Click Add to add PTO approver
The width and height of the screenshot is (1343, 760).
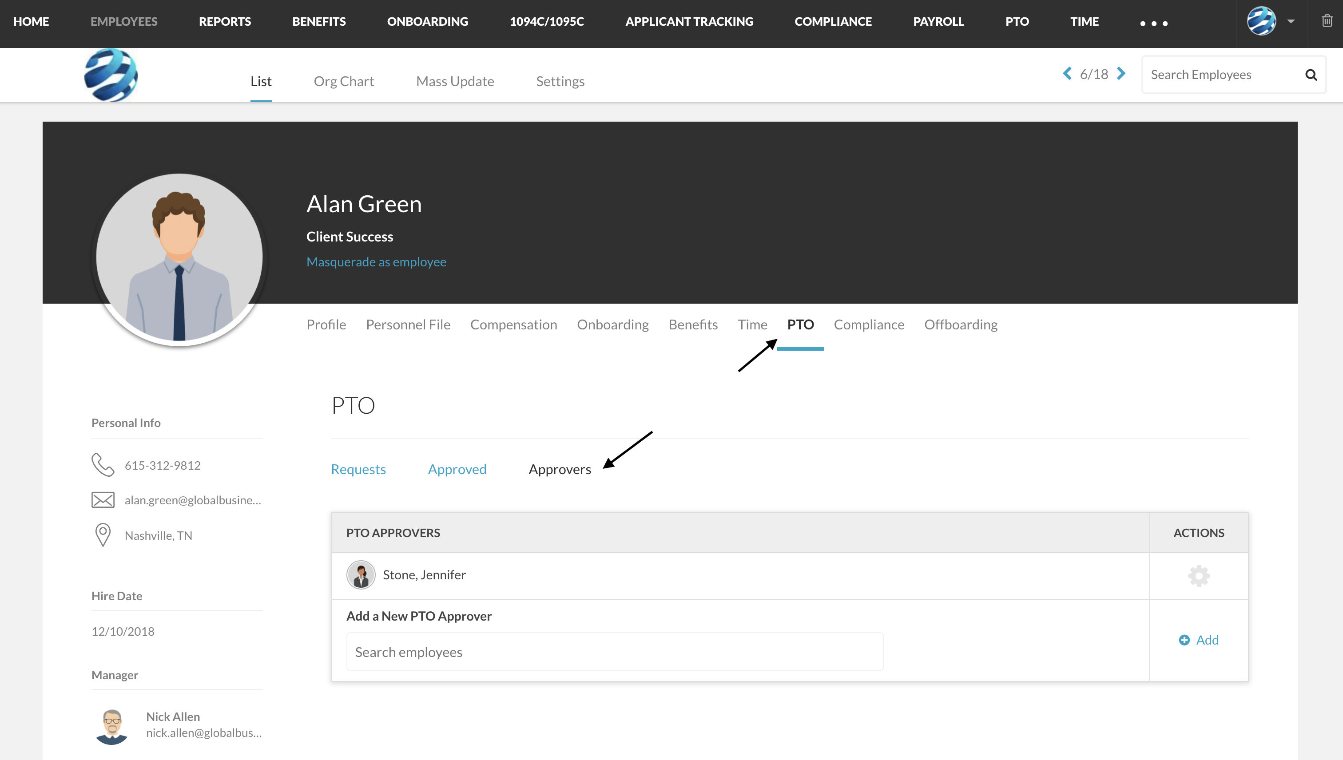click(1199, 640)
